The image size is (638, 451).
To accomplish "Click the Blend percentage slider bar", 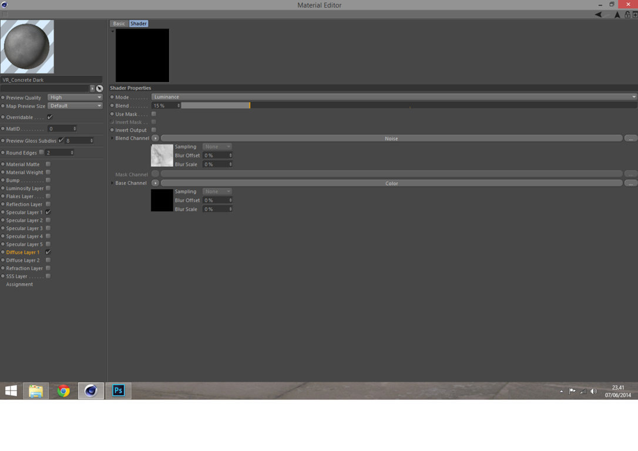I will tap(409, 105).
